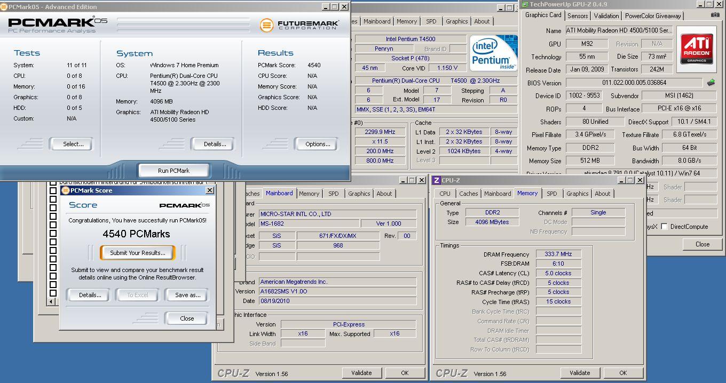Click the BIOS date 08/19/2010
Screen dimensions: 726x383
(337, 301)
